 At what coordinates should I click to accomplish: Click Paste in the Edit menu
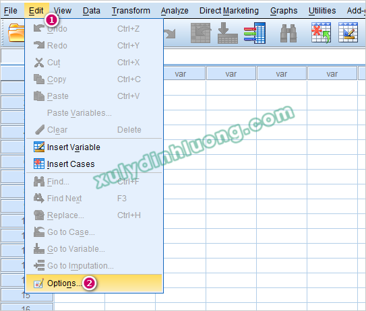[94, 96]
